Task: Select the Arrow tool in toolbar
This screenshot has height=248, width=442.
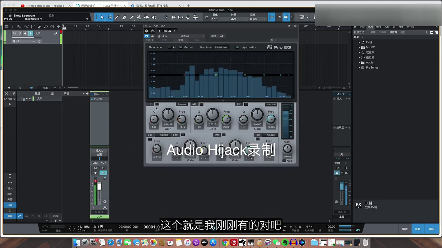Action: [102, 17]
